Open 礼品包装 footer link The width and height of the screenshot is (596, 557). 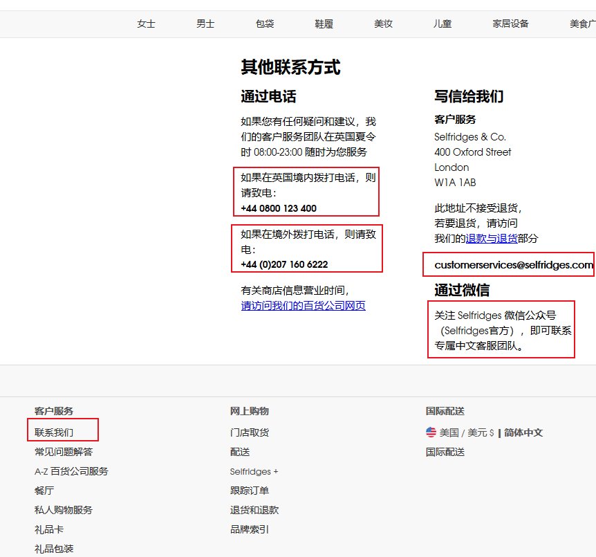click(x=54, y=549)
